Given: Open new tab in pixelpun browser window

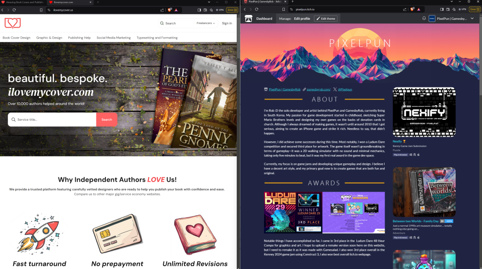Looking at the screenshot, I should click(x=292, y=1).
